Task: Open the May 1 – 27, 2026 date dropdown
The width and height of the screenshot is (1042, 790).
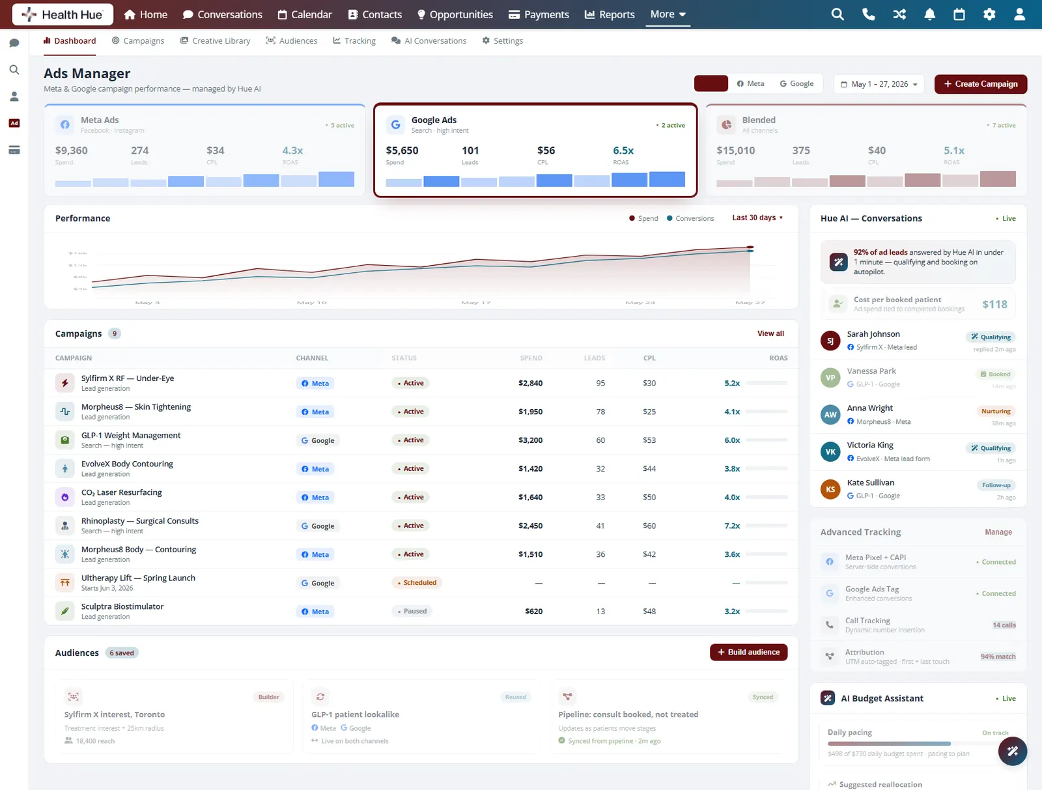Action: pos(879,84)
